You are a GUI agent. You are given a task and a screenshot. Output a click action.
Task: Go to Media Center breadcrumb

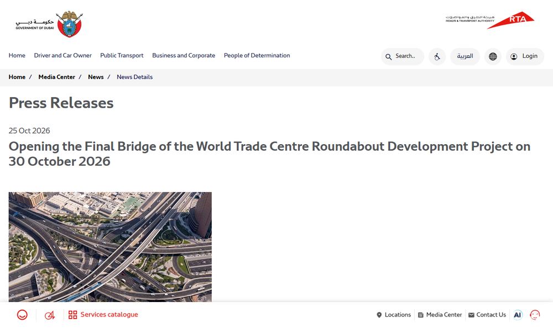click(x=57, y=77)
